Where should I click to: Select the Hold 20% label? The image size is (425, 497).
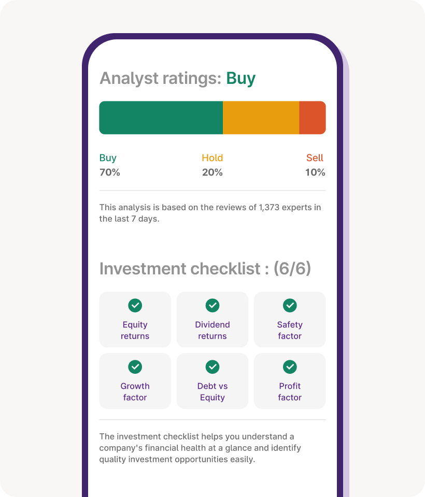tap(212, 165)
